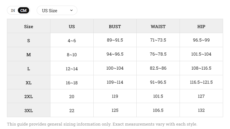Click the 16~18 US size cell
Viewport: 230px width, 129px height.
(72, 83)
